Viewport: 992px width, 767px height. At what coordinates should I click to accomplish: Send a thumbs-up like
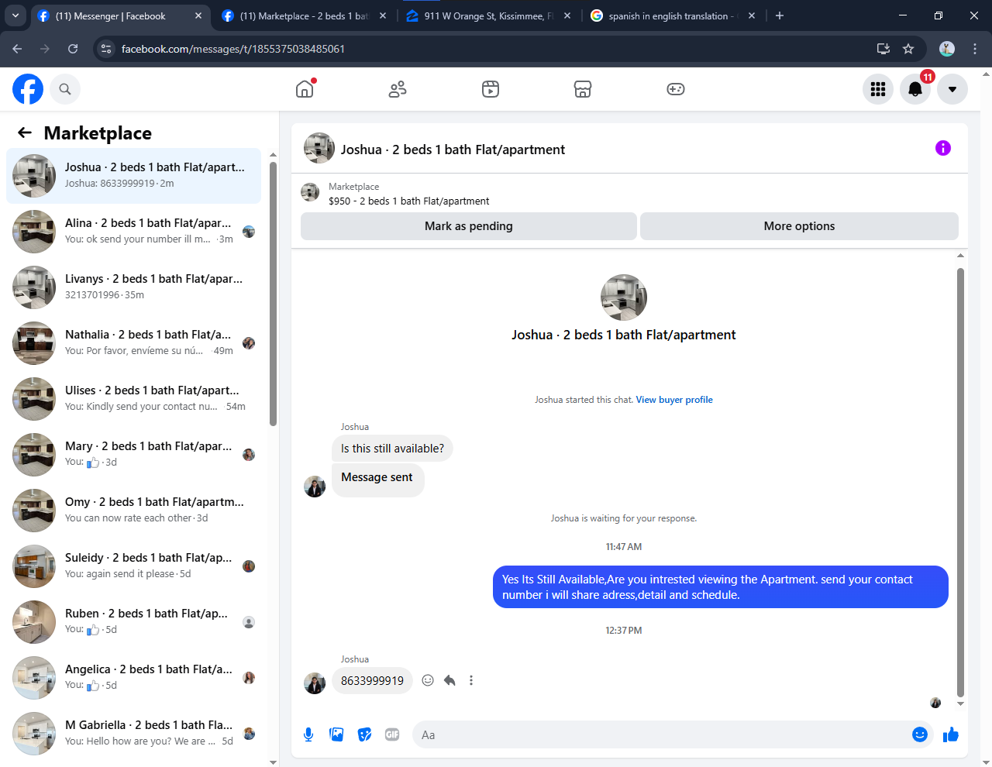[951, 734]
